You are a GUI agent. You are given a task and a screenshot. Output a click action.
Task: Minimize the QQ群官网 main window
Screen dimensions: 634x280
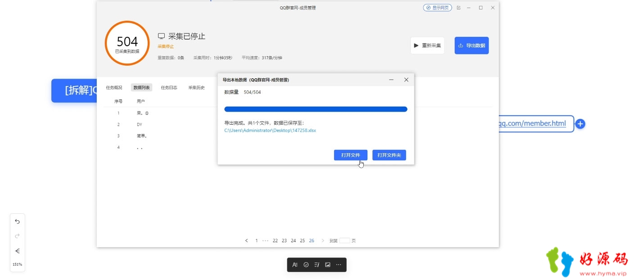click(469, 8)
